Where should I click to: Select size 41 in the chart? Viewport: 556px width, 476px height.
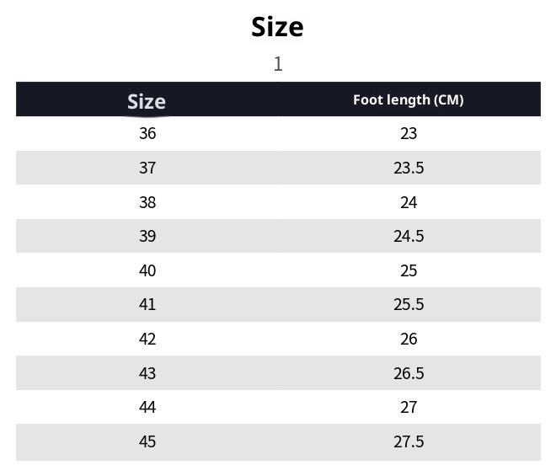click(147, 304)
